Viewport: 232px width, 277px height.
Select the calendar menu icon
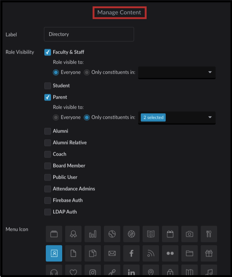pyautogui.click(x=170, y=234)
